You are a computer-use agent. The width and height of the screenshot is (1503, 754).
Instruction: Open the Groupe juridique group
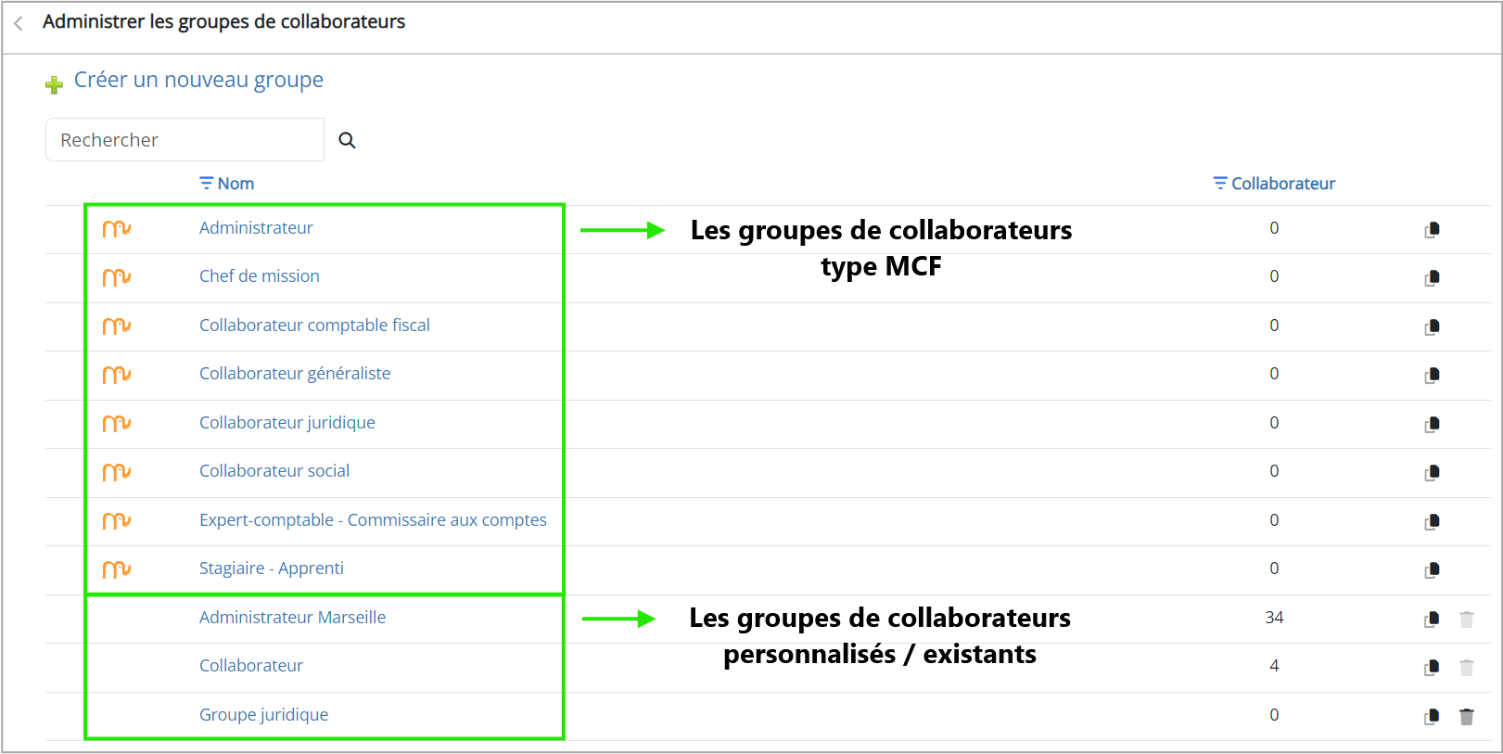pyautogui.click(x=263, y=715)
